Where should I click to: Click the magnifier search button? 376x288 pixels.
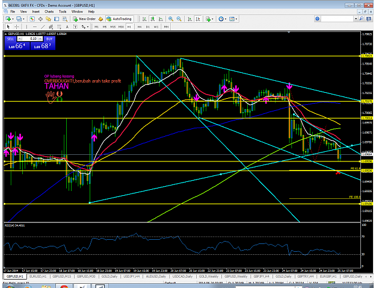pos(362,19)
